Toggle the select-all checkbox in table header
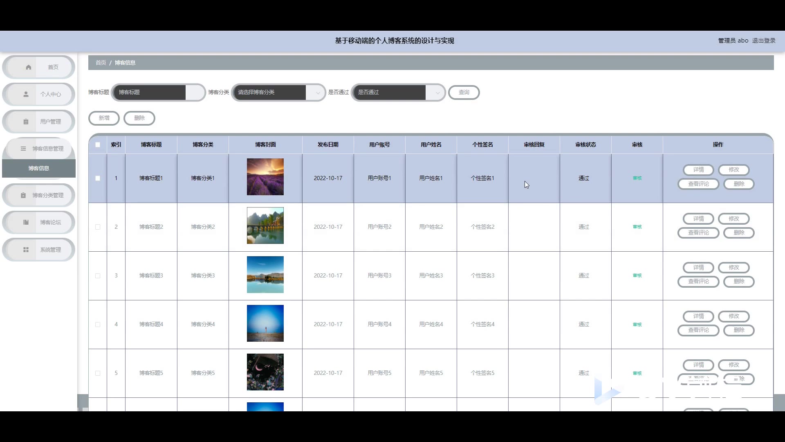Screen dimensions: 785x442 pyautogui.click(x=98, y=144)
